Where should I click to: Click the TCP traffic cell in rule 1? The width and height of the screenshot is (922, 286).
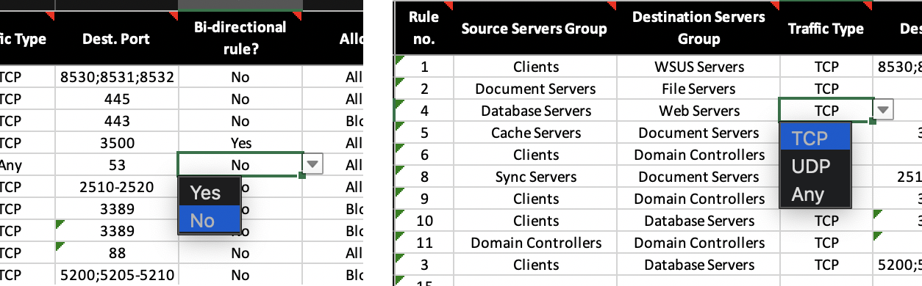[826, 67]
